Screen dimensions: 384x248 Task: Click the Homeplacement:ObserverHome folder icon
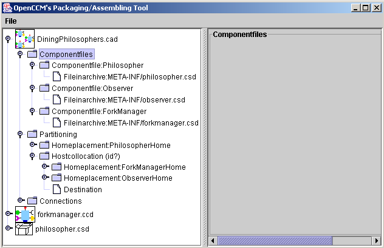point(57,178)
